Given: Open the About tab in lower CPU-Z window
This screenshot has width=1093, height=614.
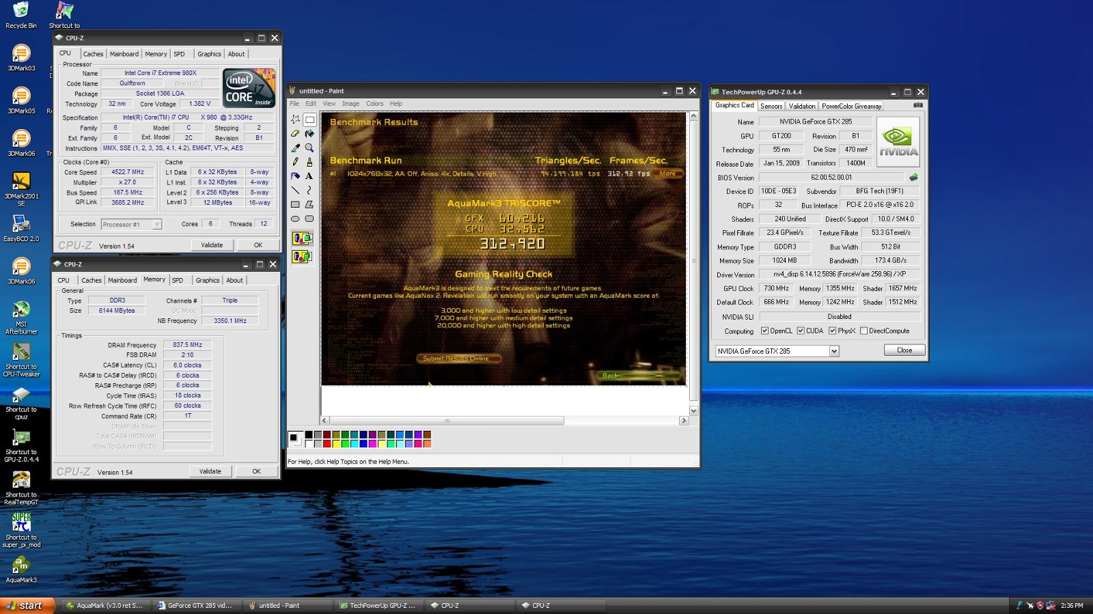Looking at the screenshot, I should click(234, 280).
